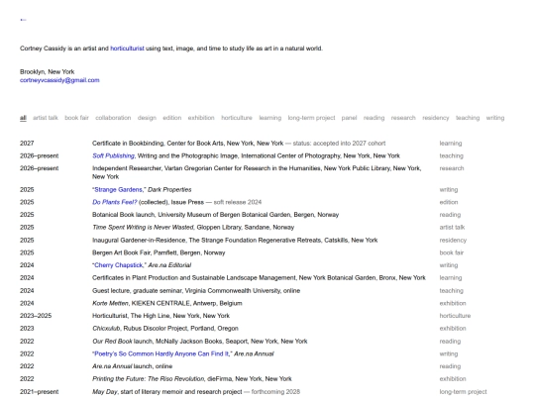This screenshot has width=535, height=401.
Task: Filter by 'horticulture' tag in filter bar
Action: (237, 118)
